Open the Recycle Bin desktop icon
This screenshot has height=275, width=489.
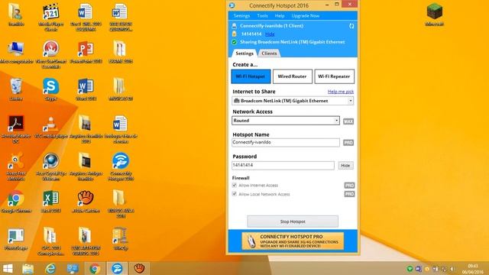(x=16, y=89)
